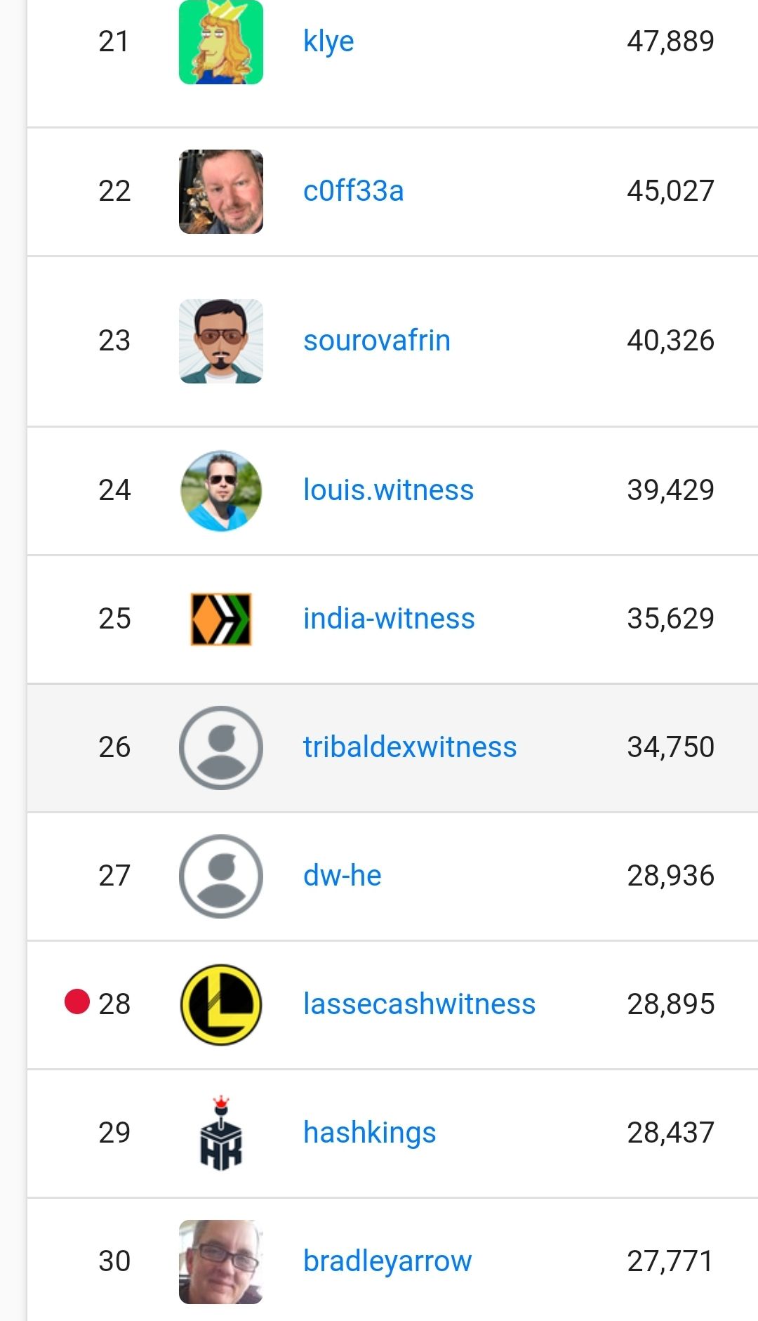Screen dimensions: 758x1321
Task: Open lassecashwitness yellow L logo
Action: click(x=221, y=1005)
